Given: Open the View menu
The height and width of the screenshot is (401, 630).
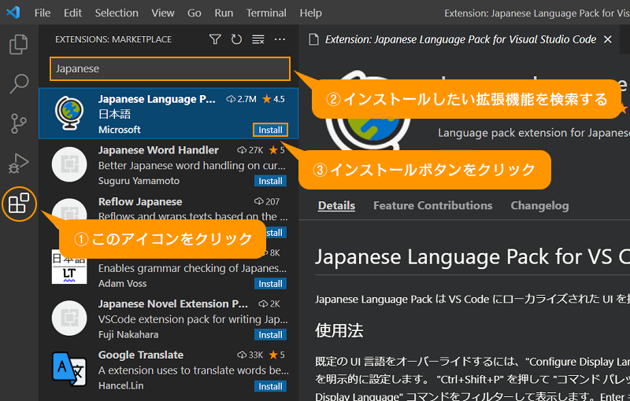Looking at the screenshot, I should pyautogui.click(x=163, y=13).
